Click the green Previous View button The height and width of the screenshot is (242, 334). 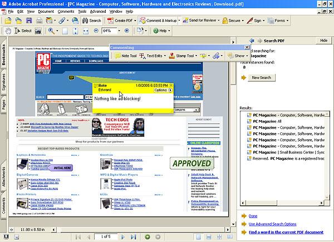pyautogui.click(x=148, y=237)
